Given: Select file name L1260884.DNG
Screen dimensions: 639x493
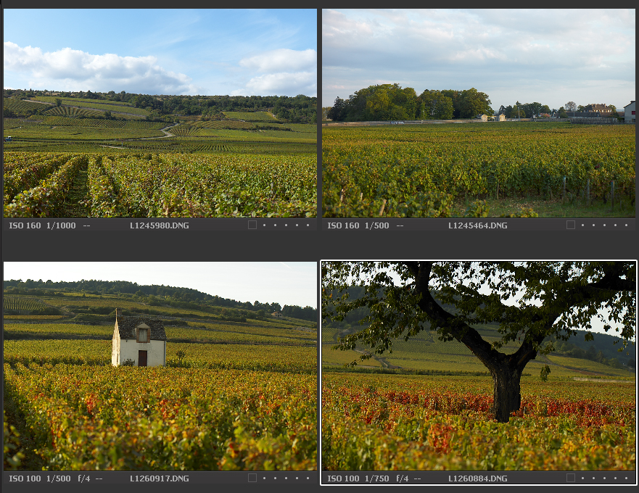Looking at the screenshot, I should pyautogui.click(x=478, y=478).
